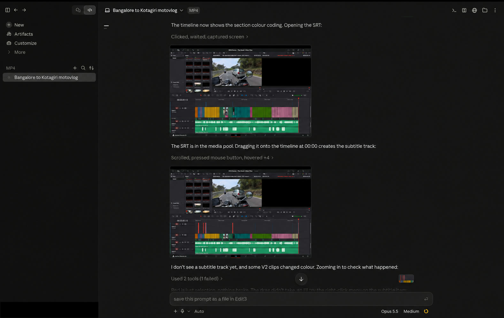Open session filter settings icon
504x318 pixels.
click(x=91, y=68)
